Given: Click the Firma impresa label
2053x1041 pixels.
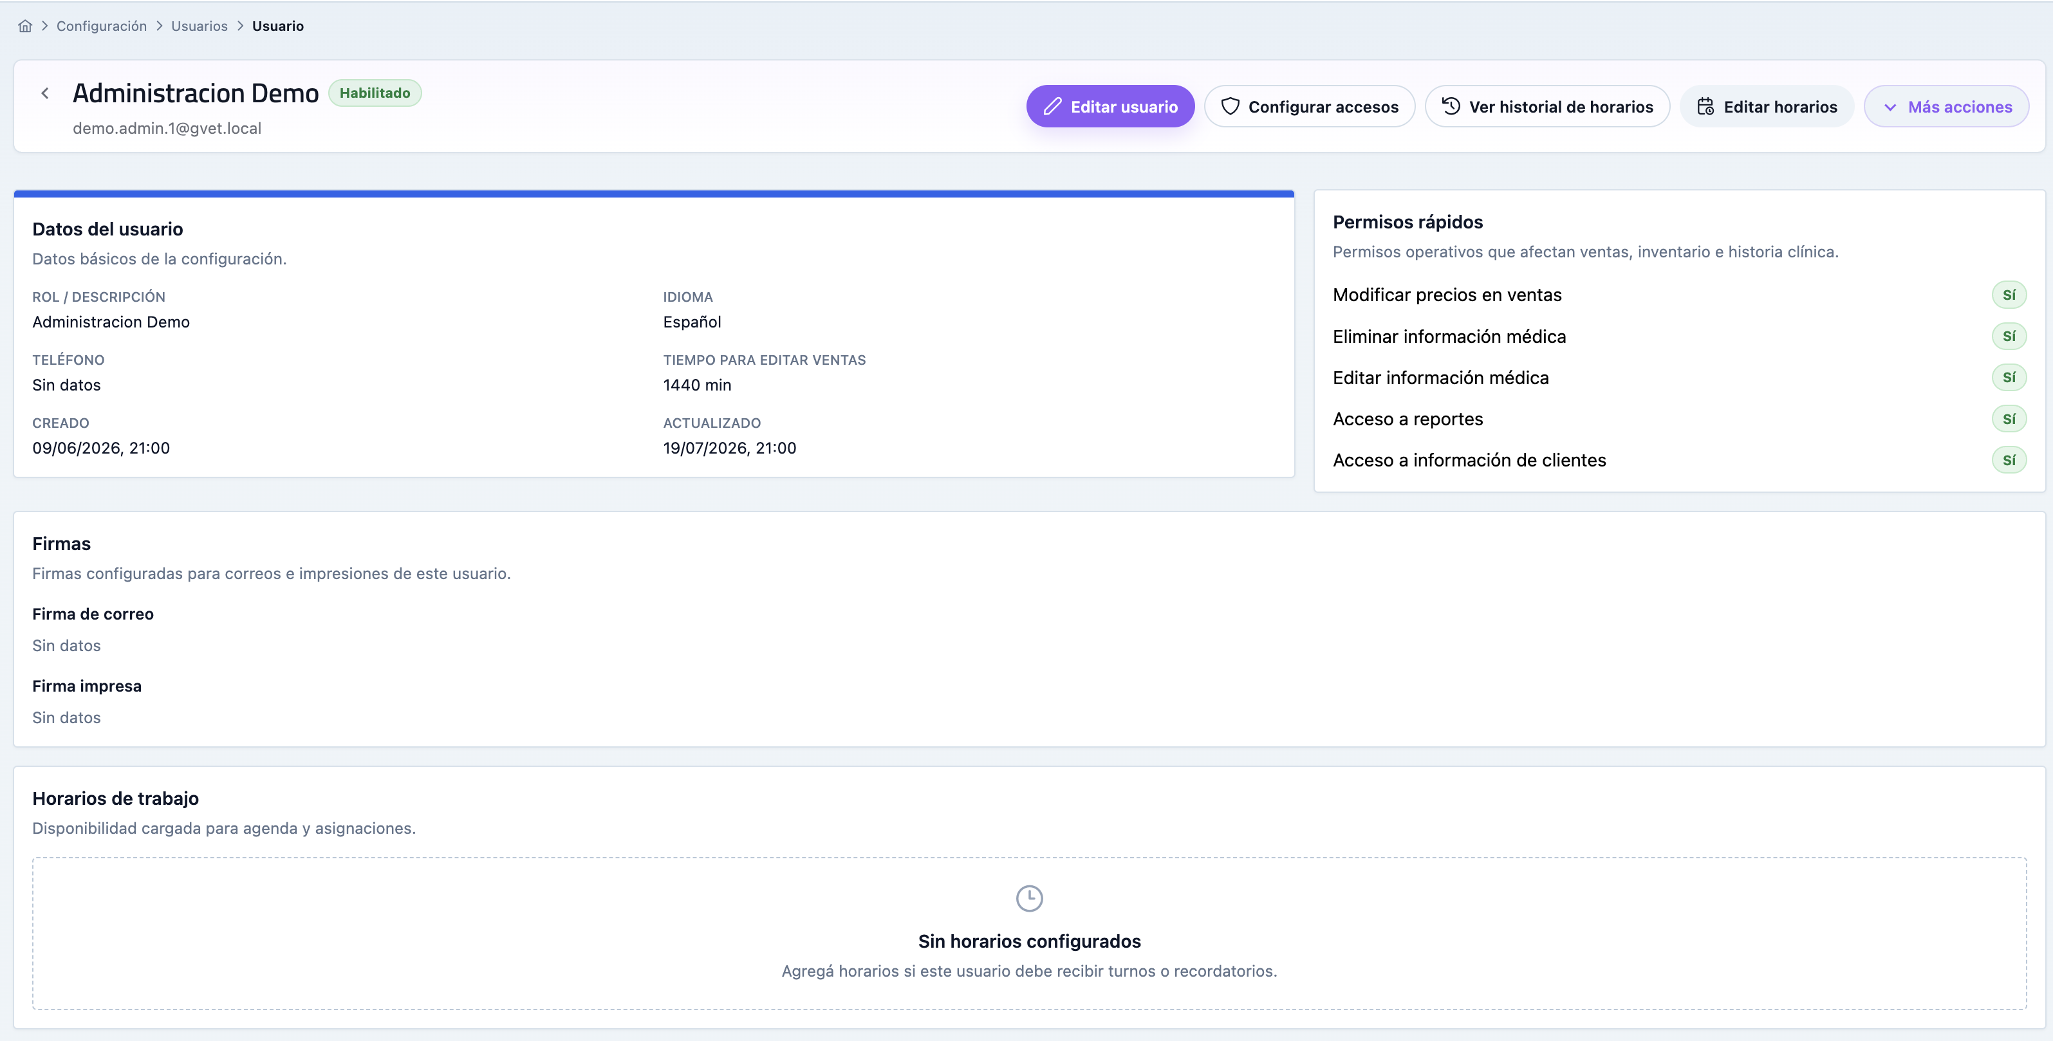Looking at the screenshot, I should coord(87,686).
